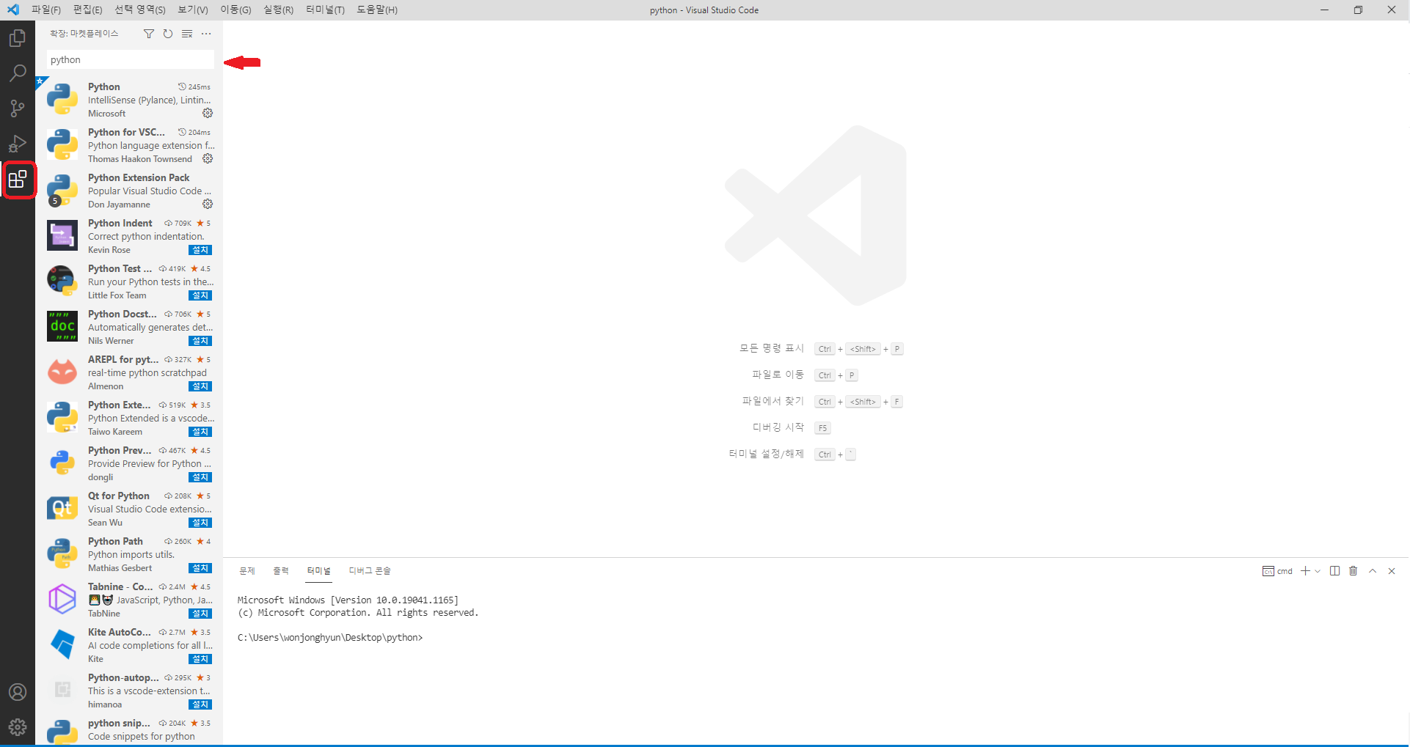Screen dimensions: 1410x747
Task: Open the Kite extension icon
Action: [62, 644]
